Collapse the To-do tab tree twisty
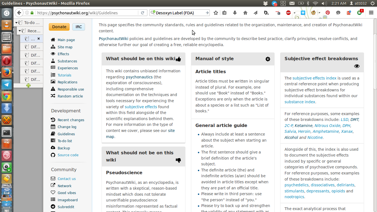This screenshot has height=212, width=377. [16, 23]
